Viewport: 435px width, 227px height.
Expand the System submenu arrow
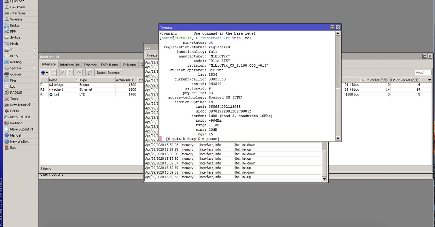(35, 68)
